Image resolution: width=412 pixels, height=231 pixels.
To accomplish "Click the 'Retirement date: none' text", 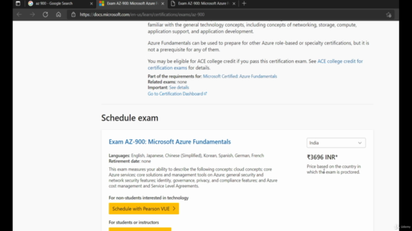I will (130, 161).
